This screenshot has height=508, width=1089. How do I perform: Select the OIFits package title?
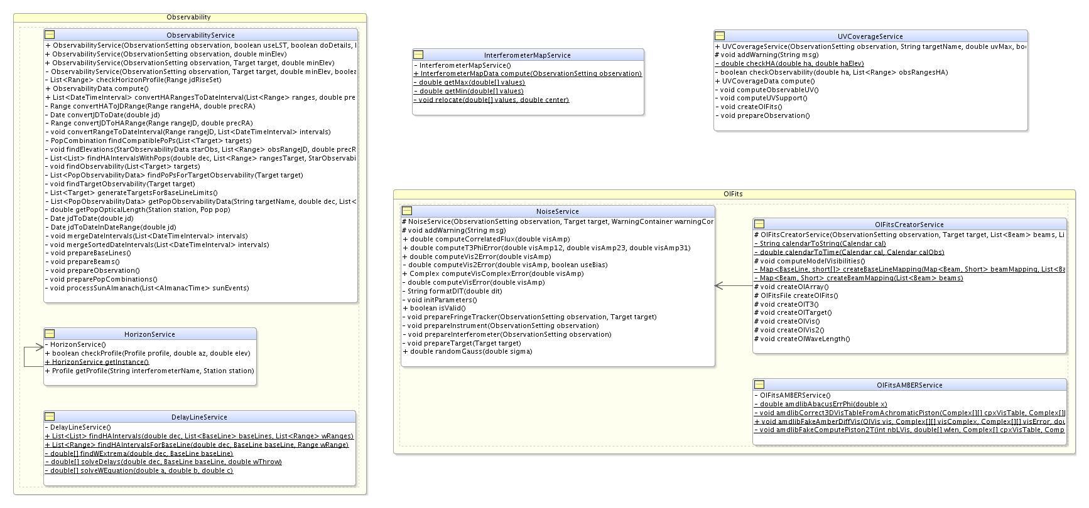(x=733, y=194)
